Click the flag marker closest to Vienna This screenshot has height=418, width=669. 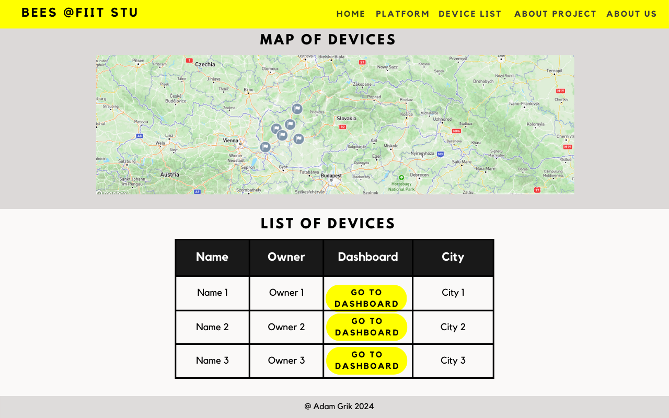[x=266, y=147]
